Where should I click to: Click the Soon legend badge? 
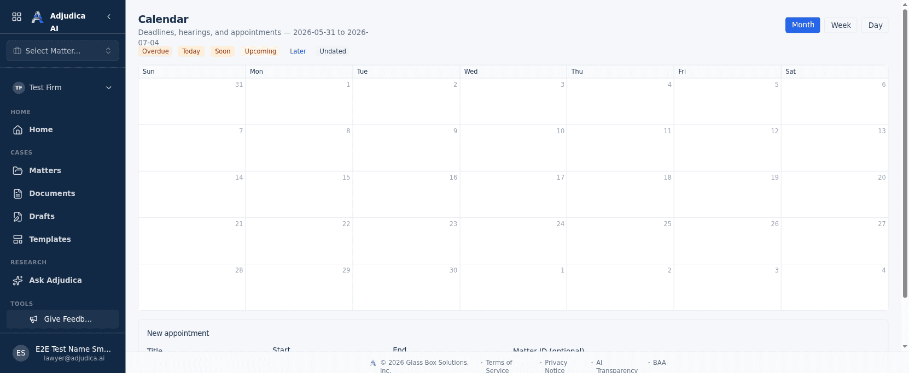[x=223, y=51]
